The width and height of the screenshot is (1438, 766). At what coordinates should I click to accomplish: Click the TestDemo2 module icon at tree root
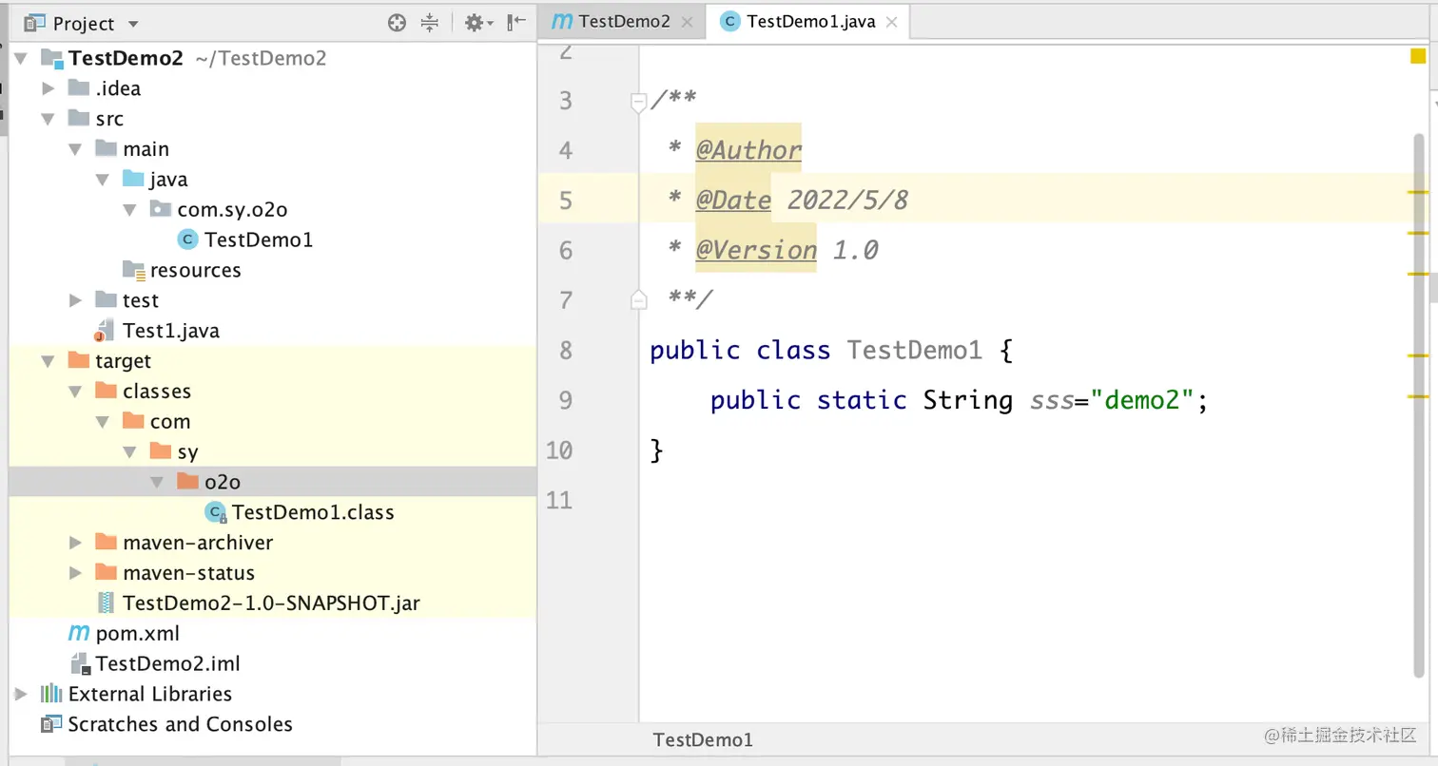[51, 59]
